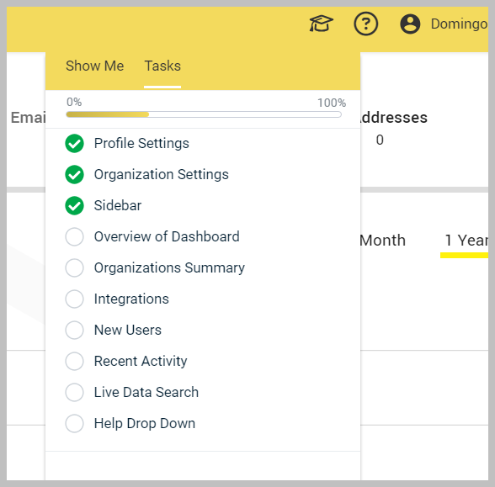Click the user account avatar icon
The image size is (495, 487).
pos(410,24)
